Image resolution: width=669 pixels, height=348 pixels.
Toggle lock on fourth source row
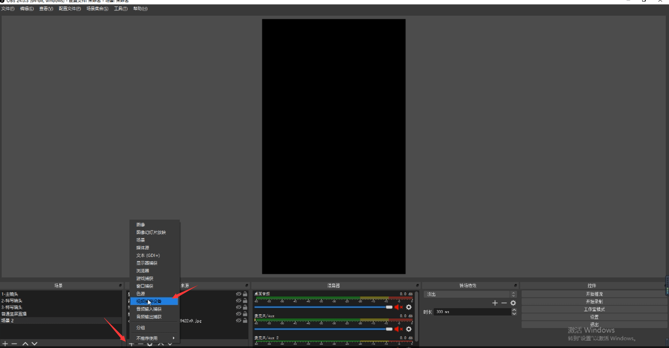[x=245, y=314]
